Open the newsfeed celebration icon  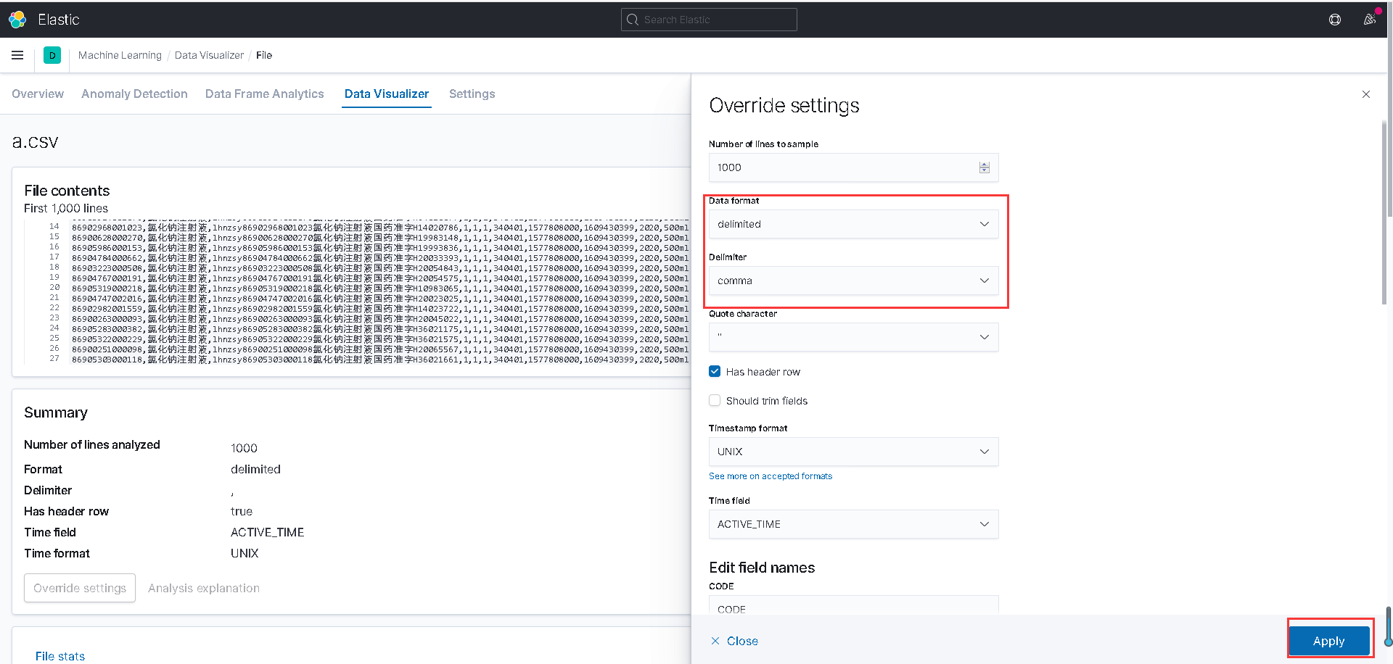tap(1369, 20)
